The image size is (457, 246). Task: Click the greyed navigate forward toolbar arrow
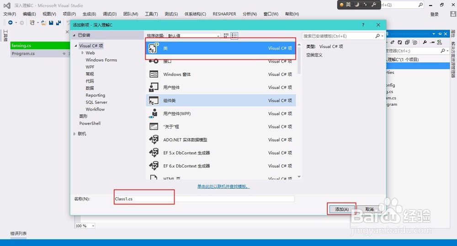[x=21, y=23]
